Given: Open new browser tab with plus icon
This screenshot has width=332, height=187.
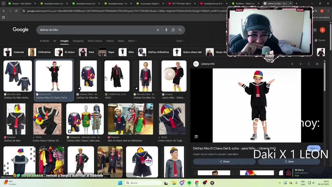Looking at the screenshot, I should 296,4.
